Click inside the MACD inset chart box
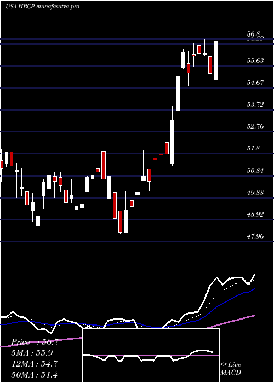This screenshot has width=274, height=383. pos(151,356)
